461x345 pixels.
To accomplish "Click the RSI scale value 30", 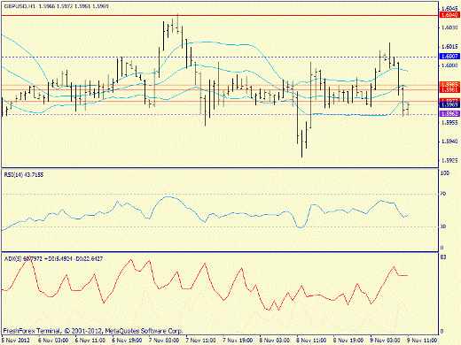I will coord(443,226).
